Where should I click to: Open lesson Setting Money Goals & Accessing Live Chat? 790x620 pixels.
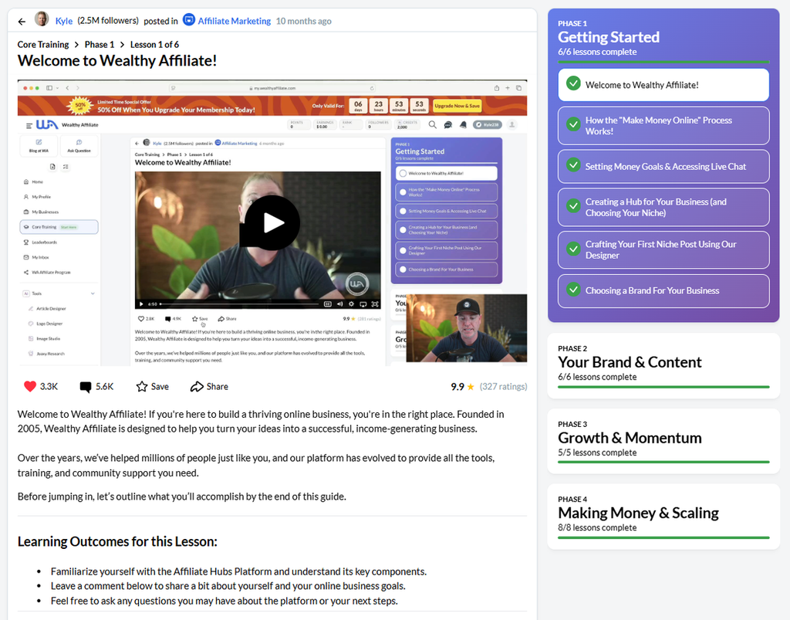663,166
